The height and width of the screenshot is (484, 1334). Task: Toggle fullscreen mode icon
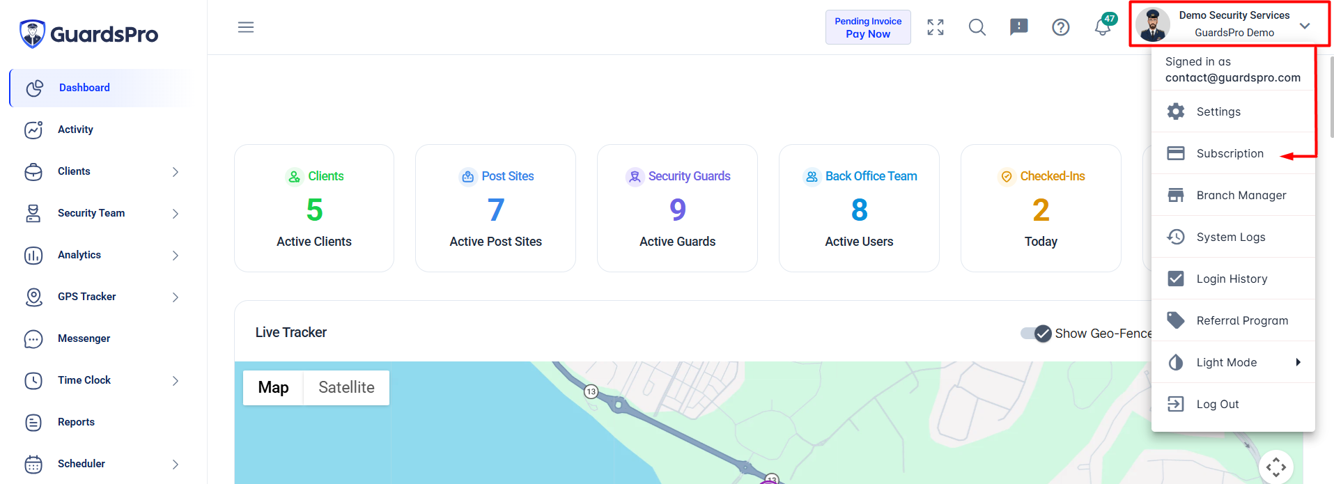pyautogui.click(x=936, y=27)
